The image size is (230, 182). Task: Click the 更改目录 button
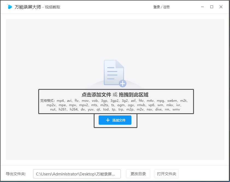[138, 174]
